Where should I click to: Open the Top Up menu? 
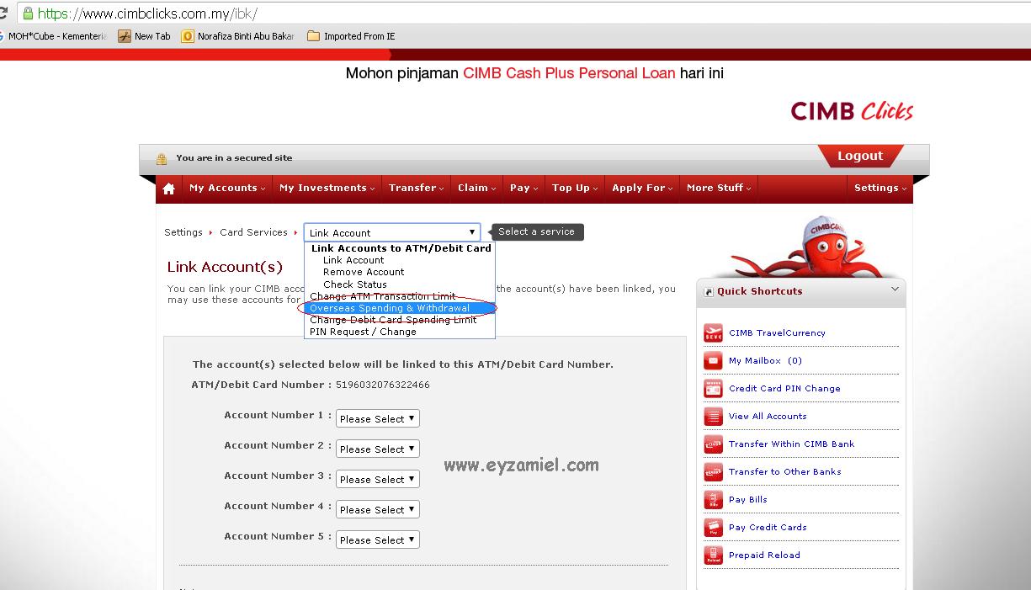point(576,188)
